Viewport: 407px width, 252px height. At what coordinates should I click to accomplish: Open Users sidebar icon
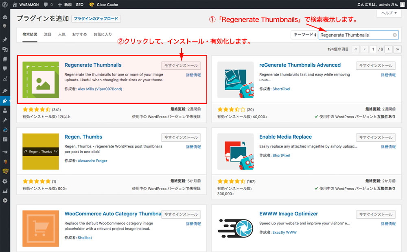(x=5, y=111)
